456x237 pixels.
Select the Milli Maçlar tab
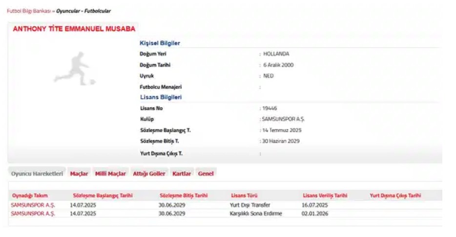tap(110, 174)
